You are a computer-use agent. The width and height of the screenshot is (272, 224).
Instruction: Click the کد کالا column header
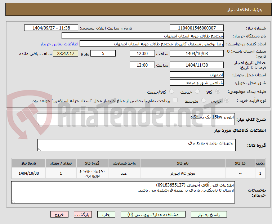pyautogui.click(x=240, y=163)
